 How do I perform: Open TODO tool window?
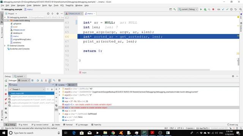(x=23, y=125)
